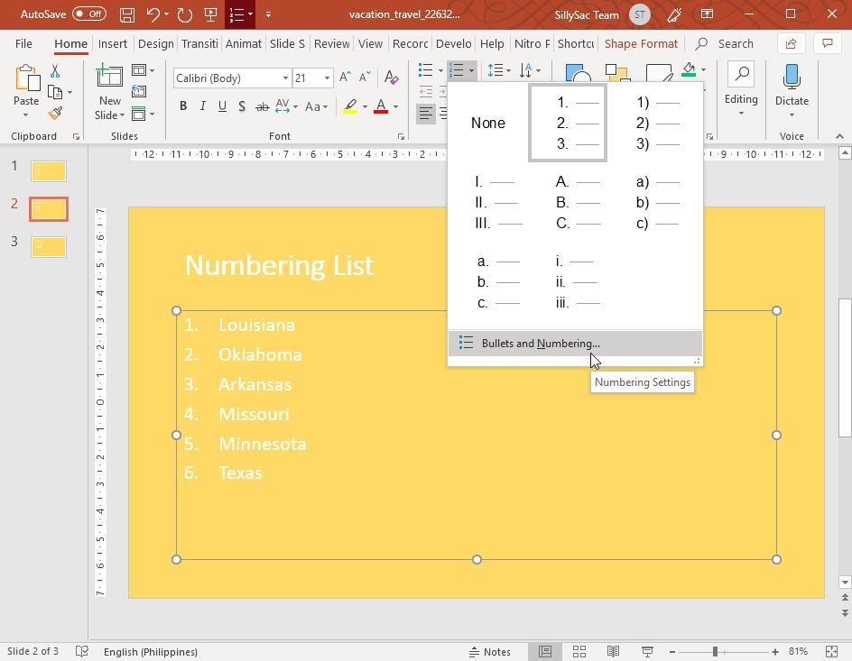Click the Notes button in status bar
This screenshot has width=852, height=661.
pos(489,651)
